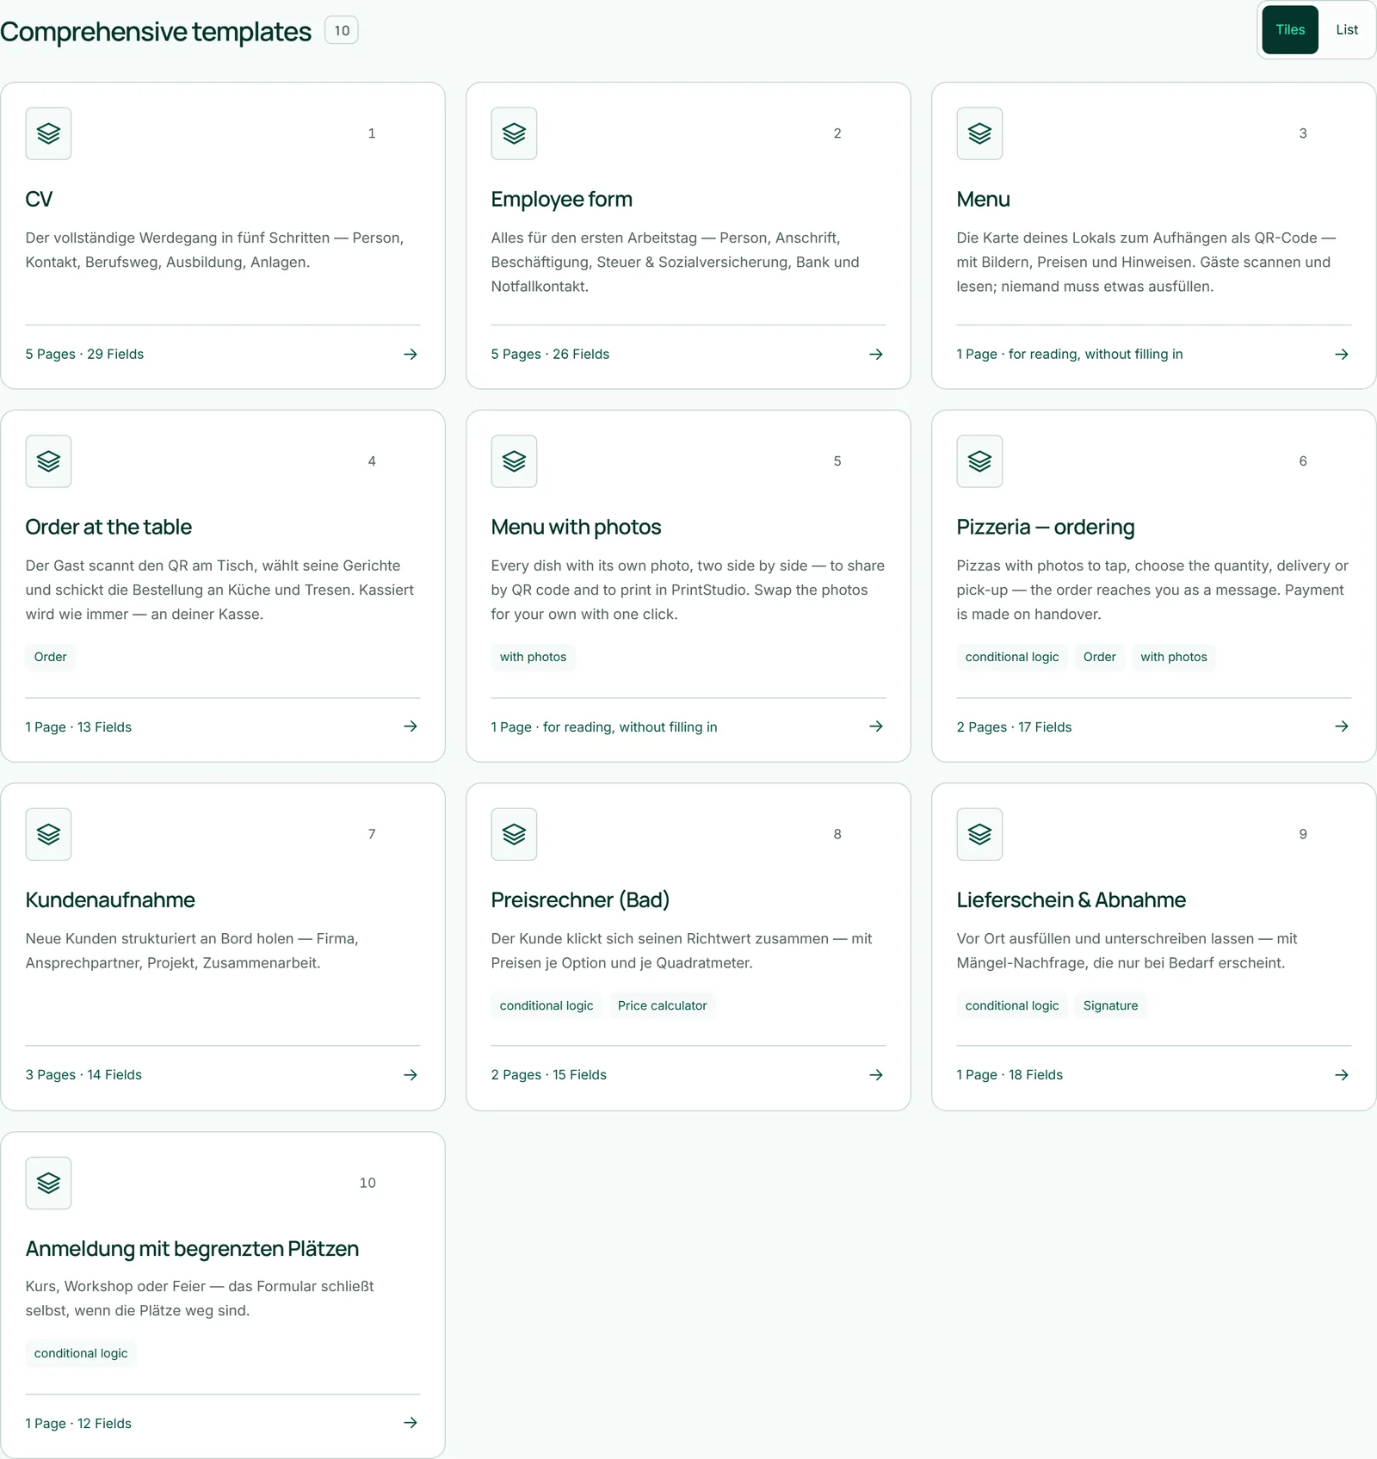Open Pizzeria — ordering via its arrow
The height and width of the screenshot is (1459, 1377).
click(x=1342, y=726)
